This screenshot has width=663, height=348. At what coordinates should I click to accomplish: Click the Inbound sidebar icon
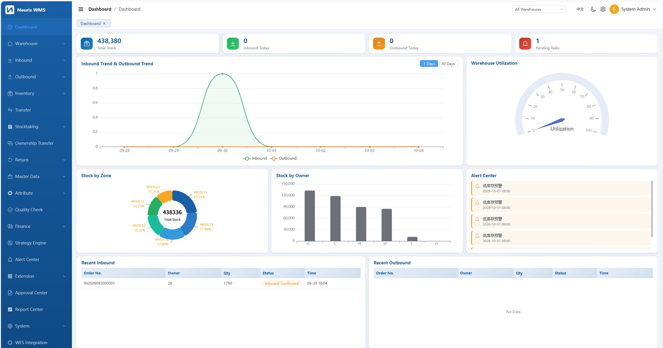10,60
